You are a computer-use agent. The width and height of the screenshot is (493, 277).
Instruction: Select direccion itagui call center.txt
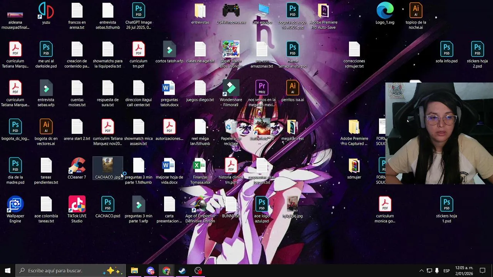138,93
